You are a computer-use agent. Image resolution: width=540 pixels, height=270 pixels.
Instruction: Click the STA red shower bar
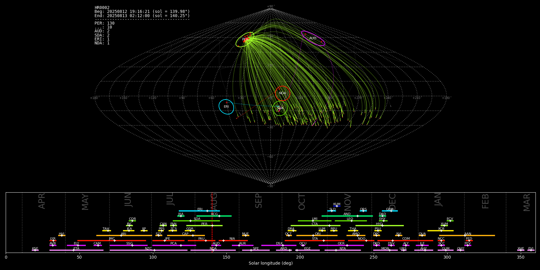[315, 241]
